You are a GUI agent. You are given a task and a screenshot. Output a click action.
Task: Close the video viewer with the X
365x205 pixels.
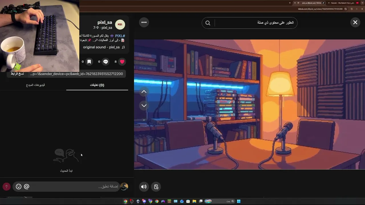[355, 22]
